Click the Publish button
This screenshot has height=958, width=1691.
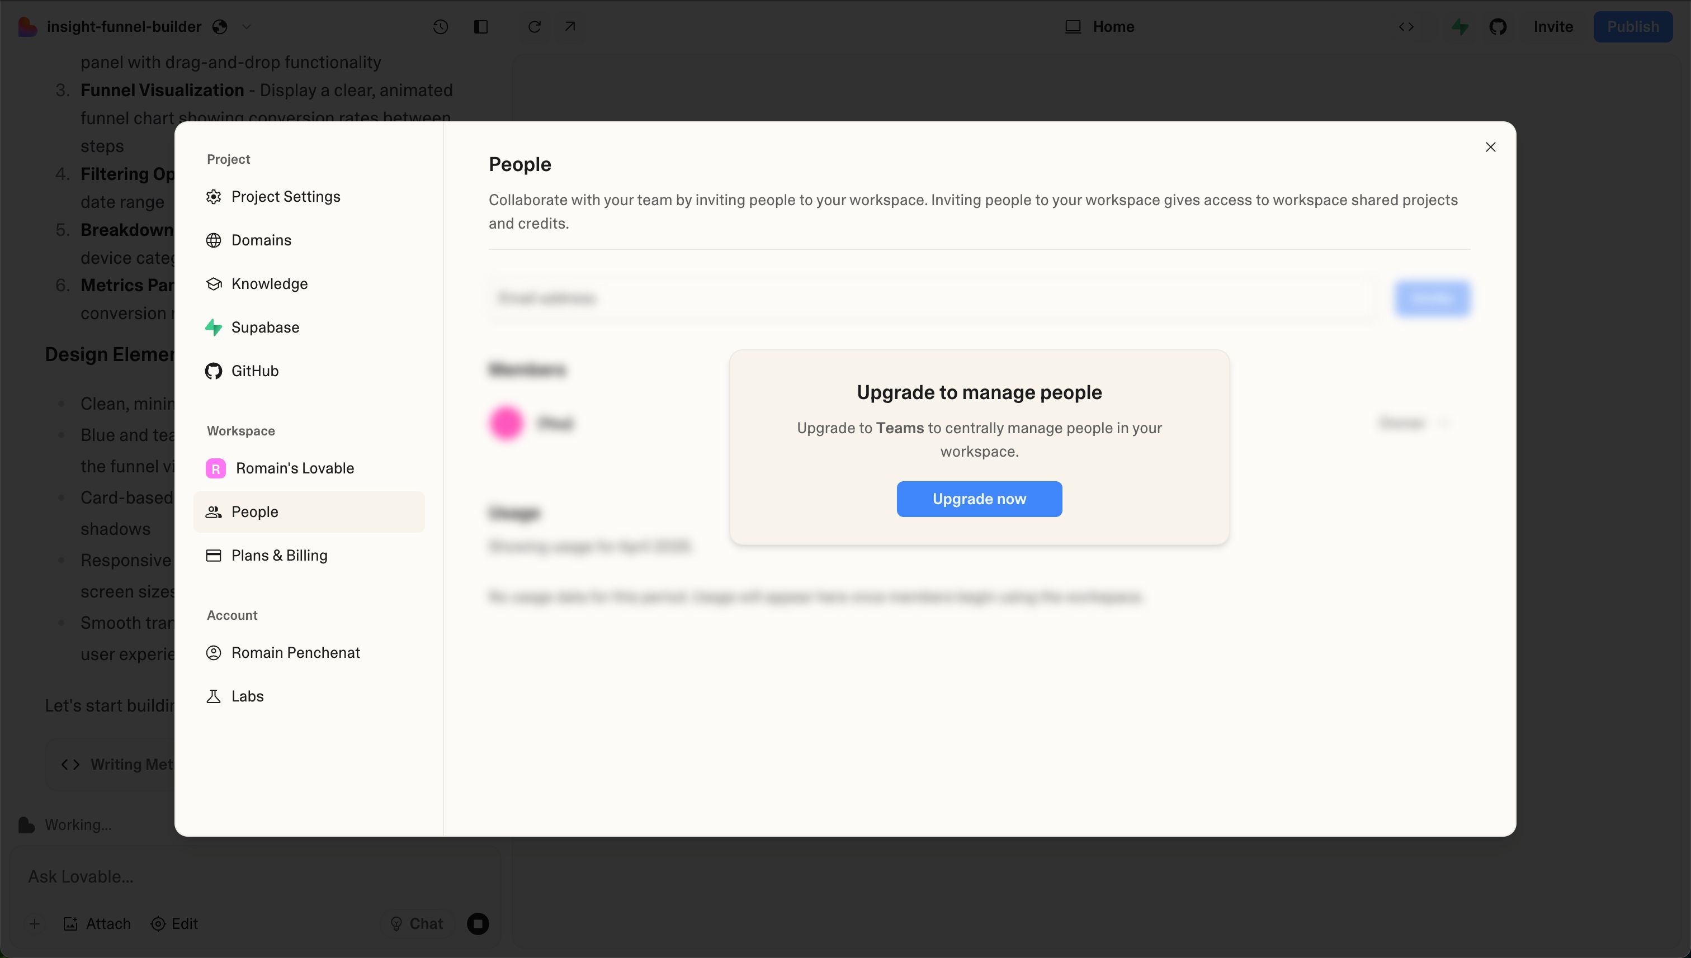click(x=1632, y=26)
